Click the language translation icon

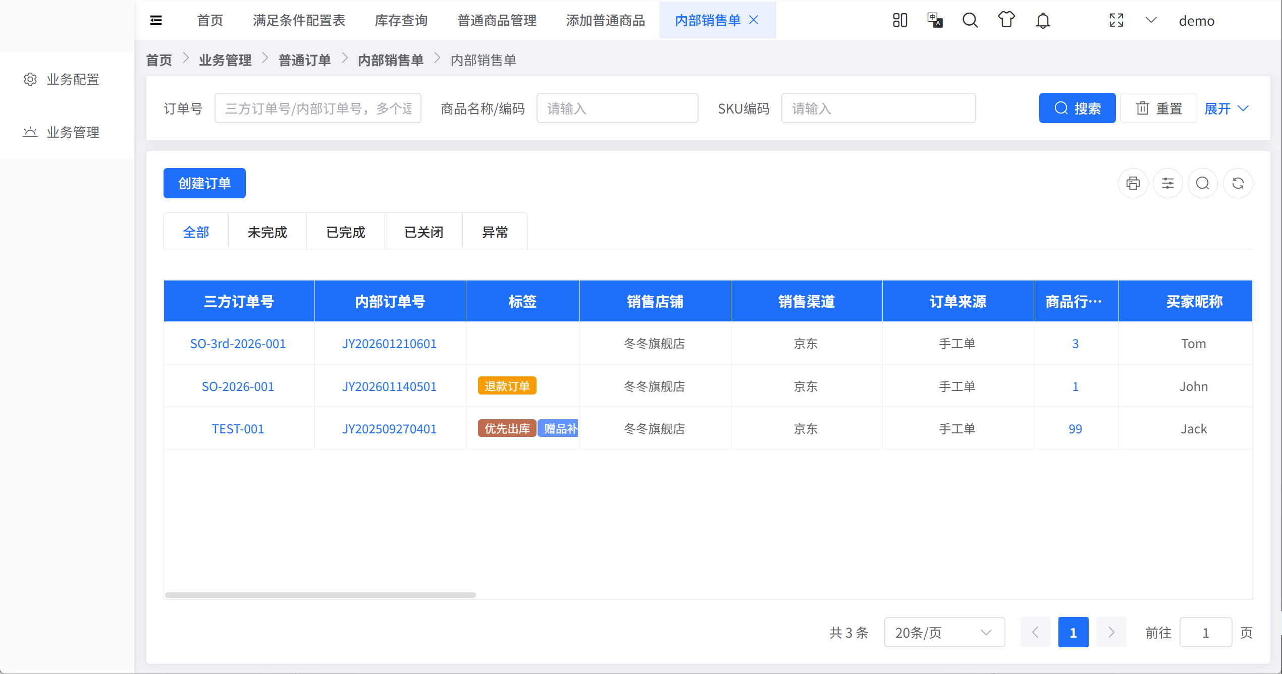click(935, 20)
